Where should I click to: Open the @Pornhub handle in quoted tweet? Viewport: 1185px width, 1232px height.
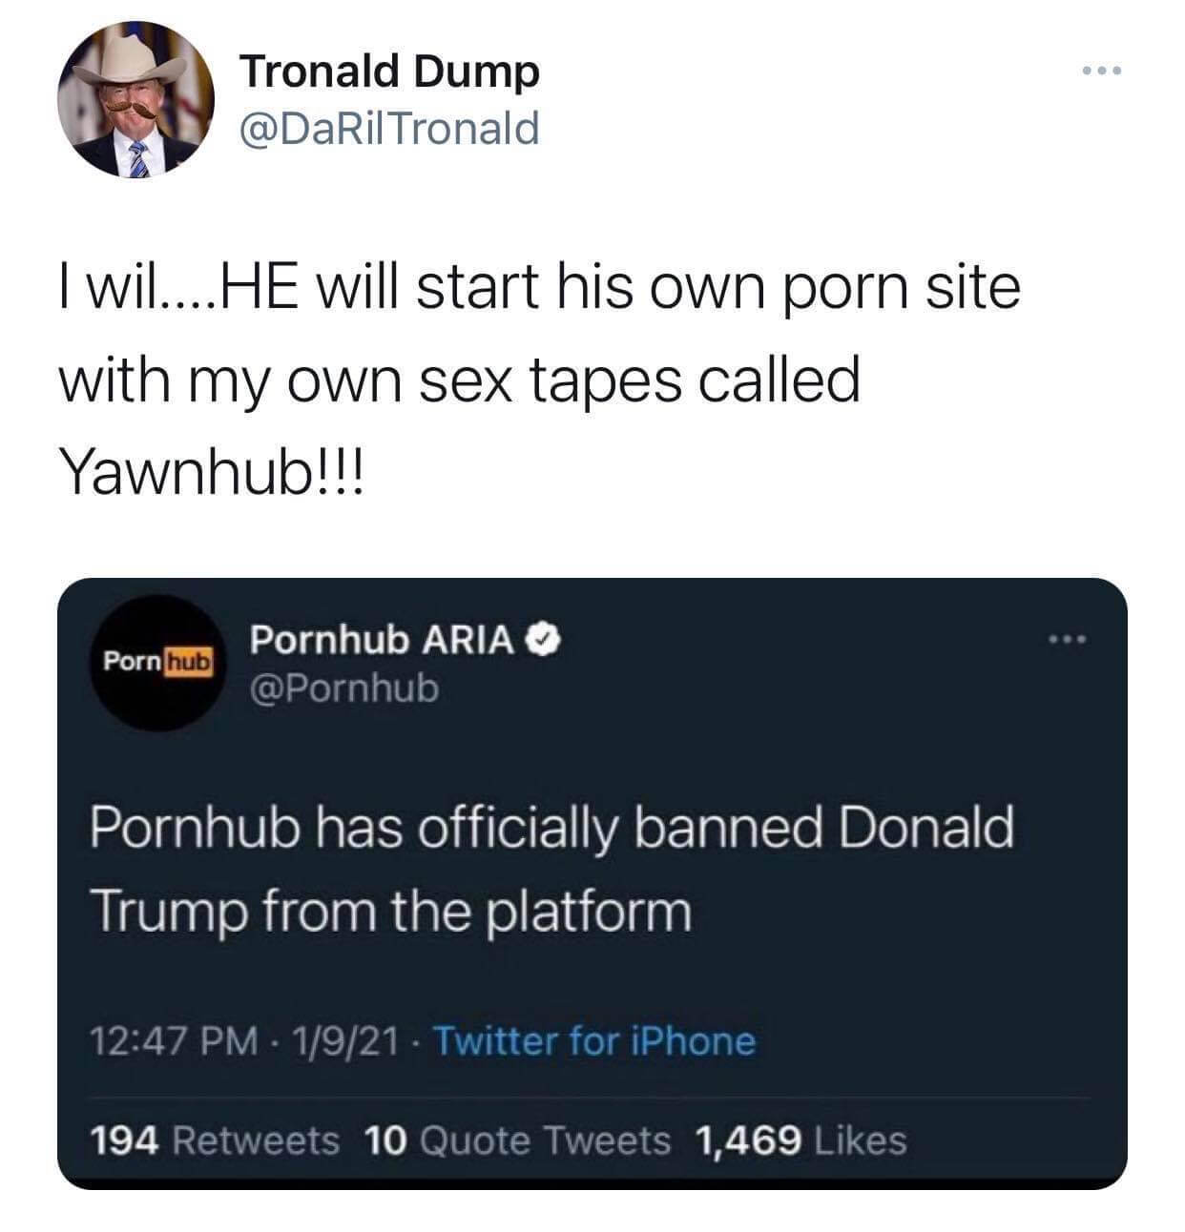click(344, 687)
